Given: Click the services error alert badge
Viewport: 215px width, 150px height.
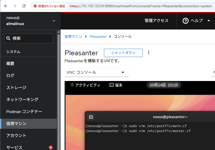Looking at the screenshot, I should click(x=51, y=147).
